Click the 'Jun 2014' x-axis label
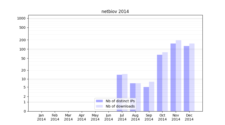 [x=108, y=117]
